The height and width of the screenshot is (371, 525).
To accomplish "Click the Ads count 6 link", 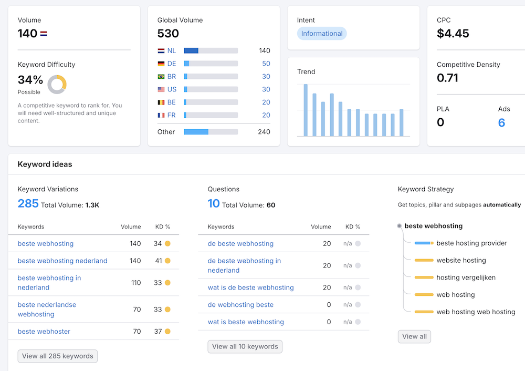I will 501,123.
